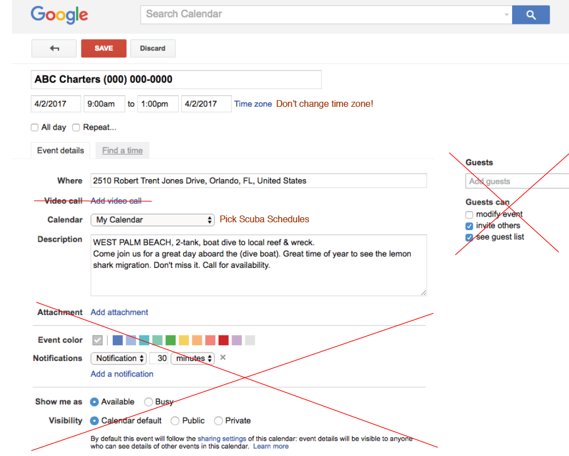Viewport: 569px width, 456px height.
Task: Pick the gray event color
Action: [x=250, y=341]
